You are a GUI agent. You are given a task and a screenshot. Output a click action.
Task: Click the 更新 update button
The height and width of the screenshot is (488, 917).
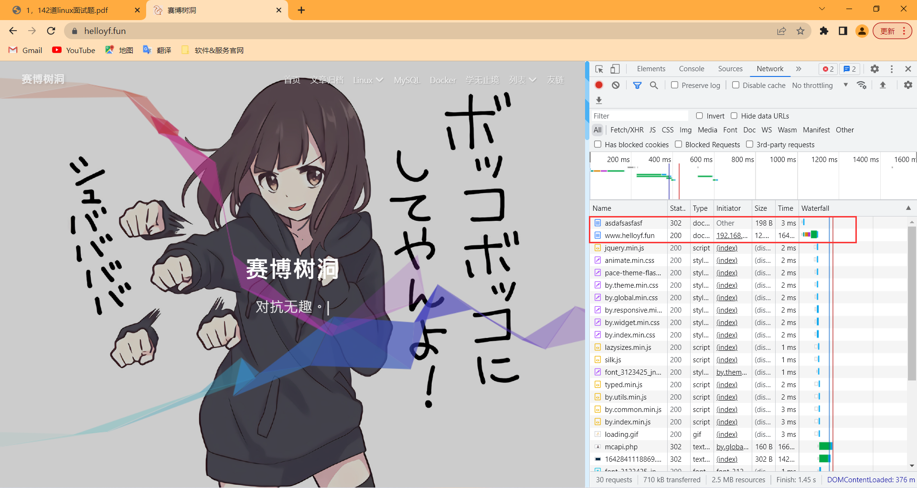892,31
